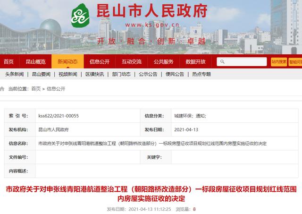Open the 昆山要闻 submenu link
The image size is (302, 214).
tap(42, 74)
